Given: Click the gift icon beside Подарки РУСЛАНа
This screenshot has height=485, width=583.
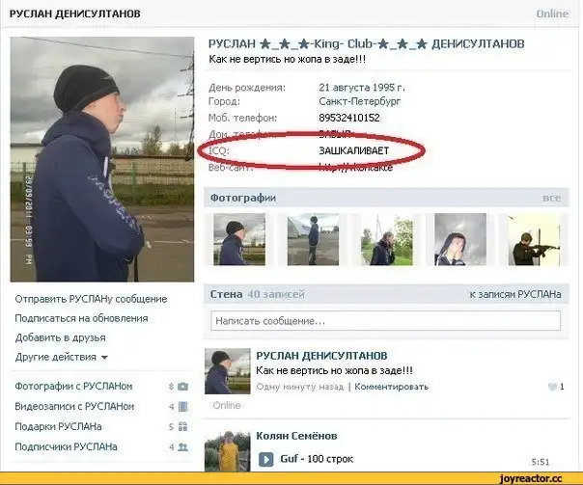Looking at the screenshot, I should 183,427.
